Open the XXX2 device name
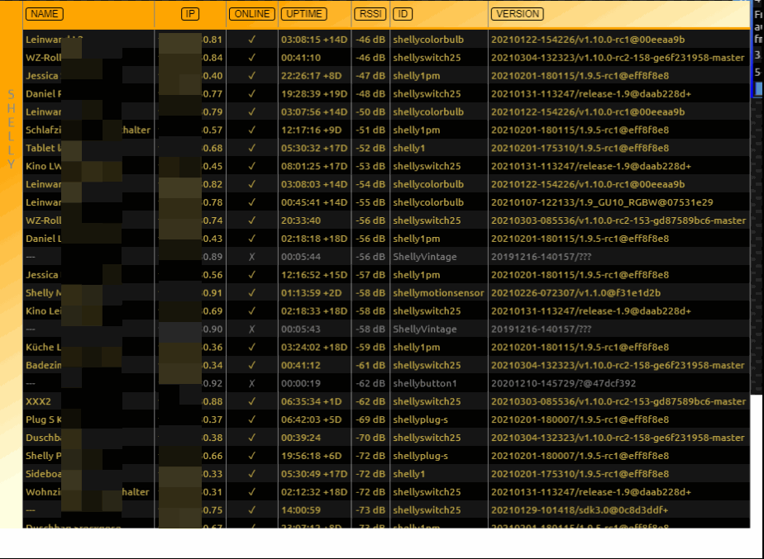This screenshot has width=764, height=559. point(38,401)
